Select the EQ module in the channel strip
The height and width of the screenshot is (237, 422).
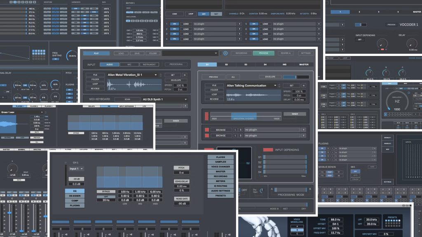pos(75,191)
